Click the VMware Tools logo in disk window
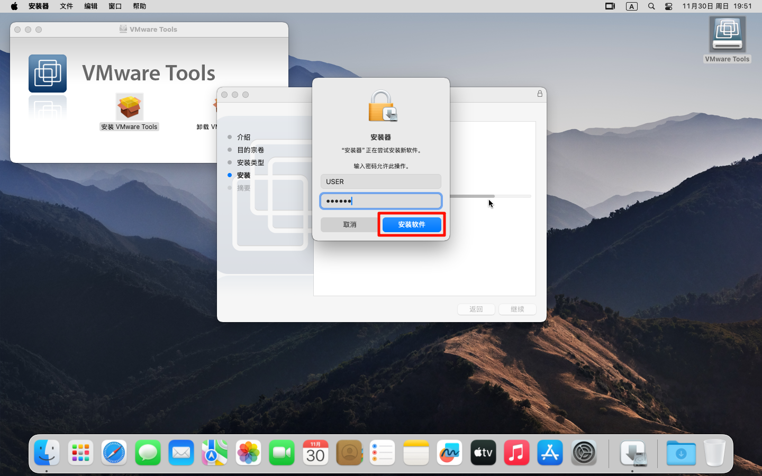Viewport: 762px width, 476px height. click(x=48, y=74)
